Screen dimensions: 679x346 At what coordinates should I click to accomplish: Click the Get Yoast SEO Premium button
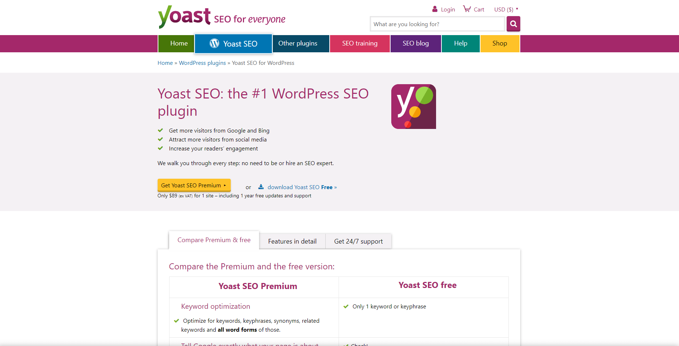tap(194, 185)
